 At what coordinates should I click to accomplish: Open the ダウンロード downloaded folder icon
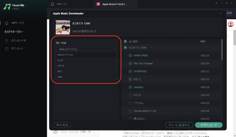pos(7,49)
